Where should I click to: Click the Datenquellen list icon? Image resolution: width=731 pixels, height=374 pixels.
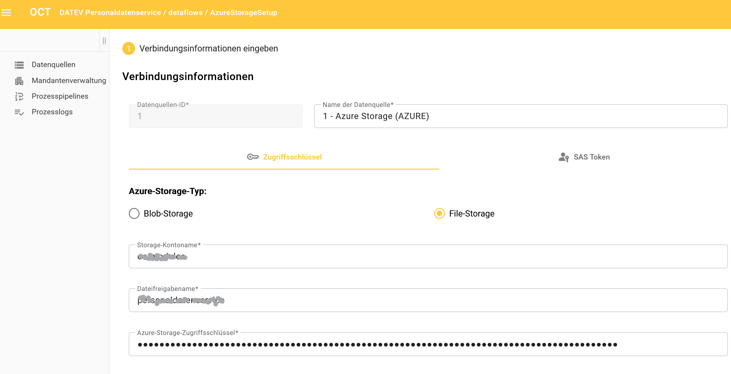click(x=19, y=65)
